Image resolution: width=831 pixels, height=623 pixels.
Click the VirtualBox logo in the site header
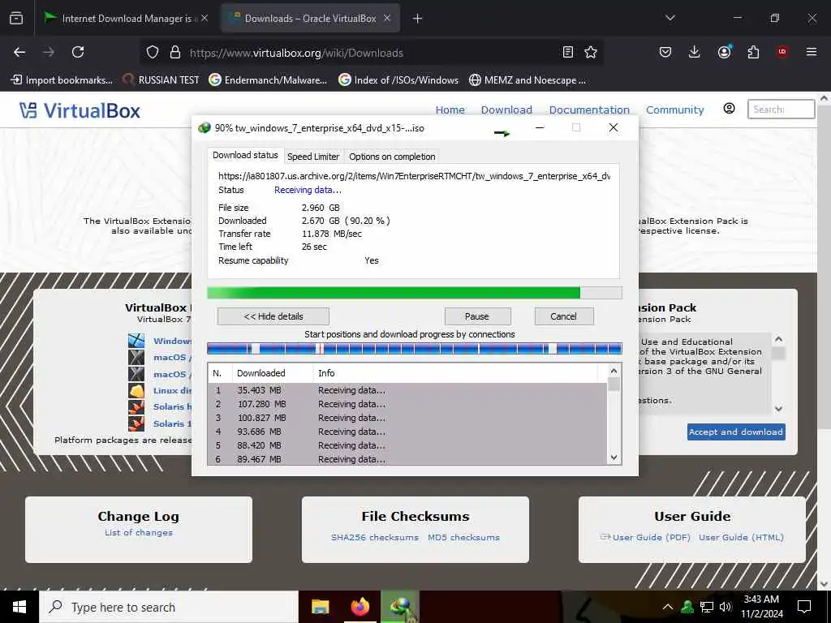[80, 110]
